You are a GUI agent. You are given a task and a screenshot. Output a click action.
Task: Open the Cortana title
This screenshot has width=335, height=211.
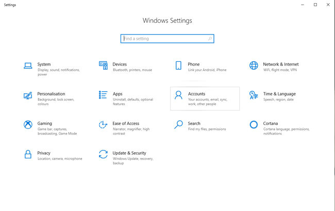click(x=271, y=123)
